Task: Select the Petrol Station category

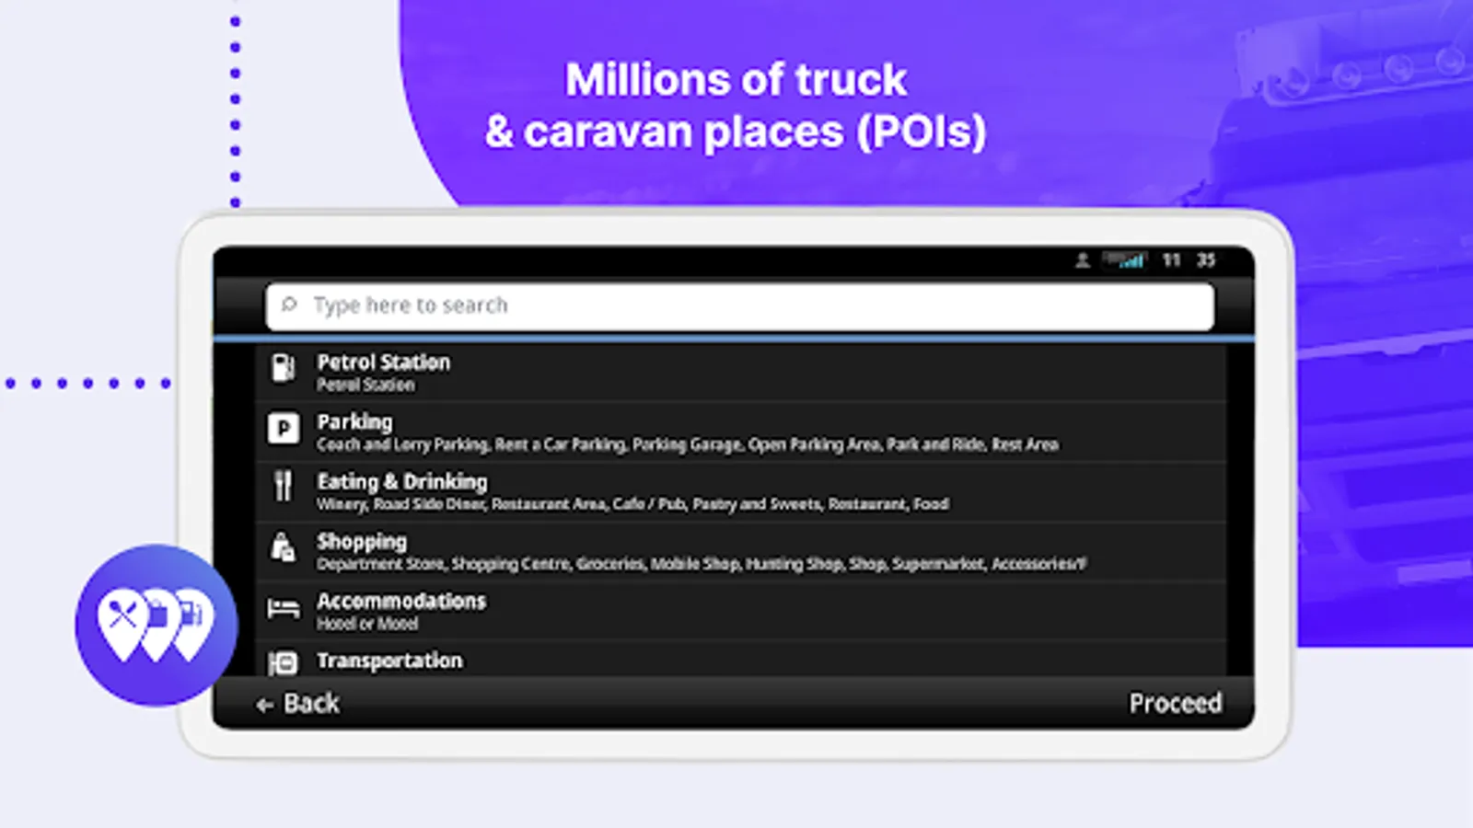Action: (741, 372)
